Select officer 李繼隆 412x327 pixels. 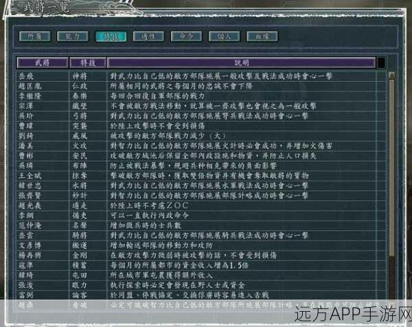coord(30,96)
